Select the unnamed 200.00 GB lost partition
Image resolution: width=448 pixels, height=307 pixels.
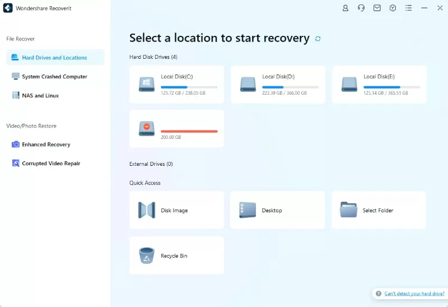pos(176,129)
